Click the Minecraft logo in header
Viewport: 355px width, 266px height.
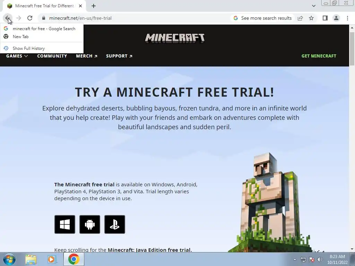175,38
